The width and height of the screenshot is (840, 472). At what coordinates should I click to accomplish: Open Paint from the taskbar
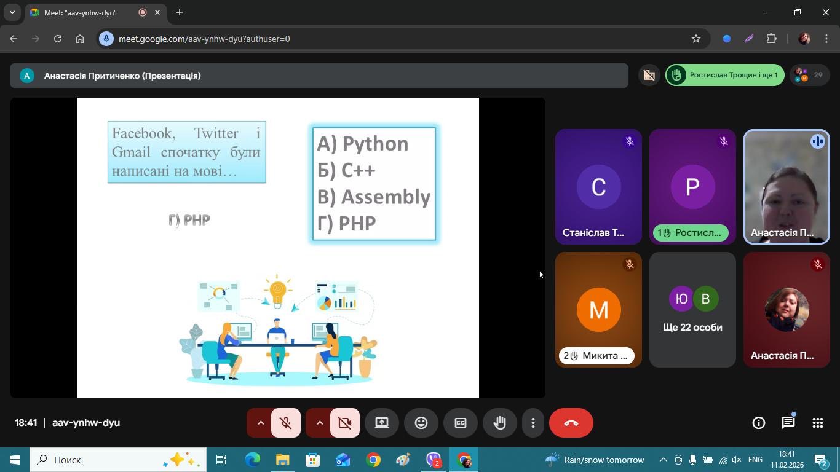(403, 460)
